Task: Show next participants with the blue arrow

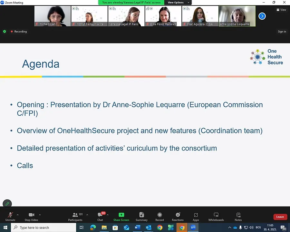Action: point(262,16)
